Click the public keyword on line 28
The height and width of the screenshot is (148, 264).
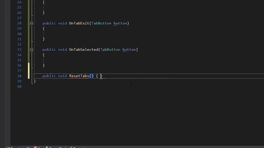click(49, 23)
